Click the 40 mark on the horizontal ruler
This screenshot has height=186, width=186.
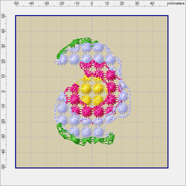tap(152, 3)
